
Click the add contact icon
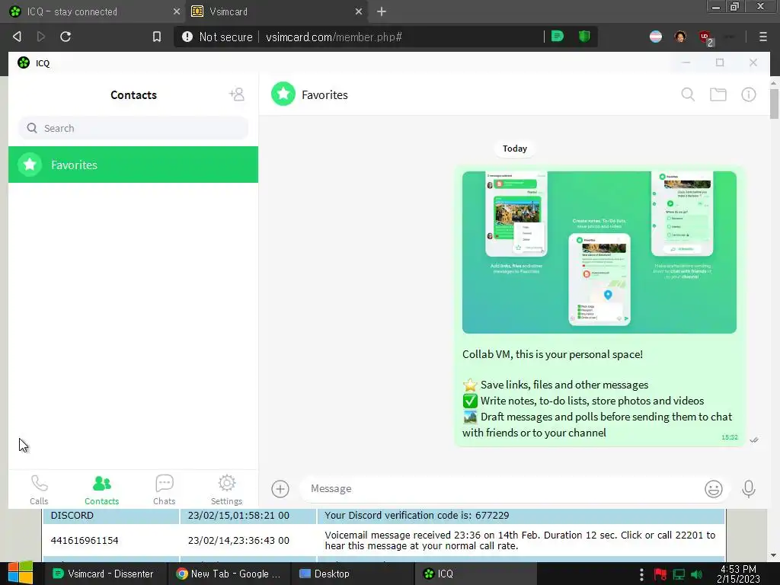(237, 94)
